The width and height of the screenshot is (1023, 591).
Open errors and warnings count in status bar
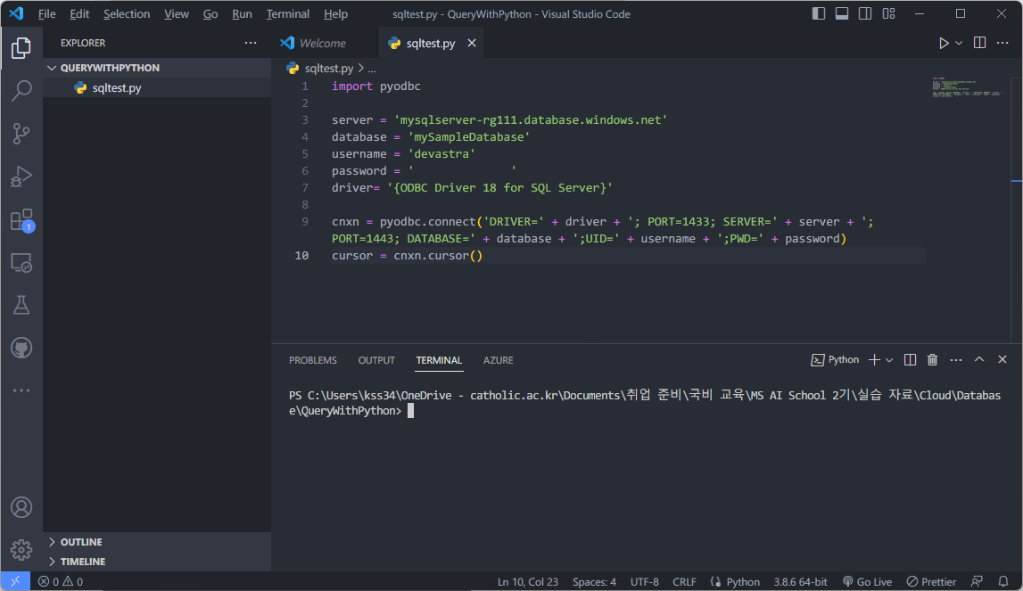pyautogui.click(x=60, y=582)
